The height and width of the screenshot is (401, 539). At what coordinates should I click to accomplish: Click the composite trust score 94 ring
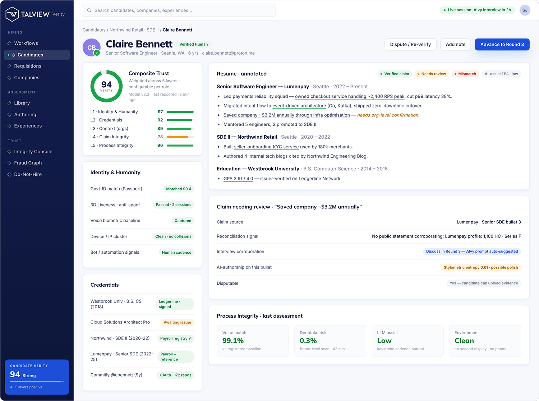(x=106, y=86)
